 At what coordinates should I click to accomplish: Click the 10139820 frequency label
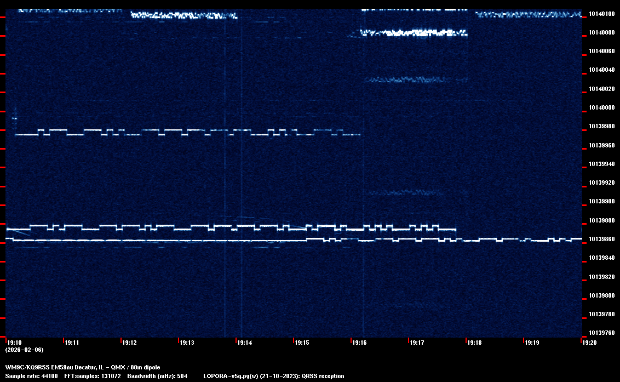click(601, 277)
